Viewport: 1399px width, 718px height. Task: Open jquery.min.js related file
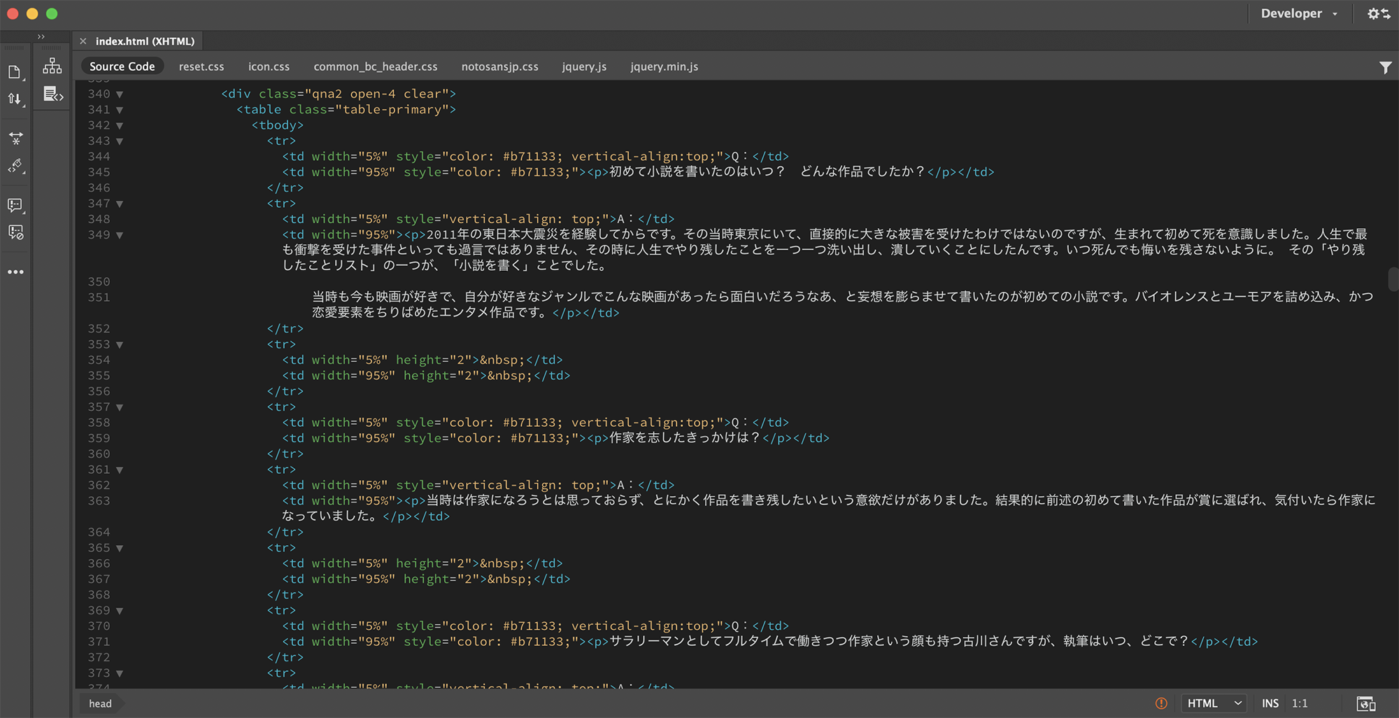coord(664,66)
